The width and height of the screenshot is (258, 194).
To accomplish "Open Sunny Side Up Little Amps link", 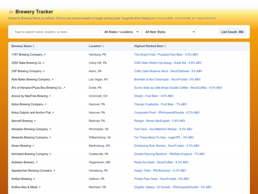I will (178, 88).
